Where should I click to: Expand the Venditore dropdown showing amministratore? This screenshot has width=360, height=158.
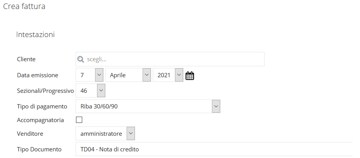click(x=105, y=133)
